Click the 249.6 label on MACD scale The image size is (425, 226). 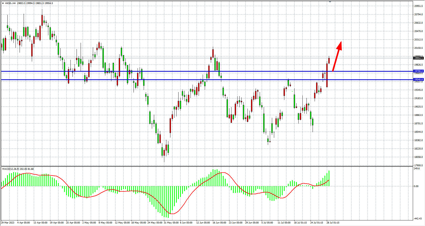[417, 169]
